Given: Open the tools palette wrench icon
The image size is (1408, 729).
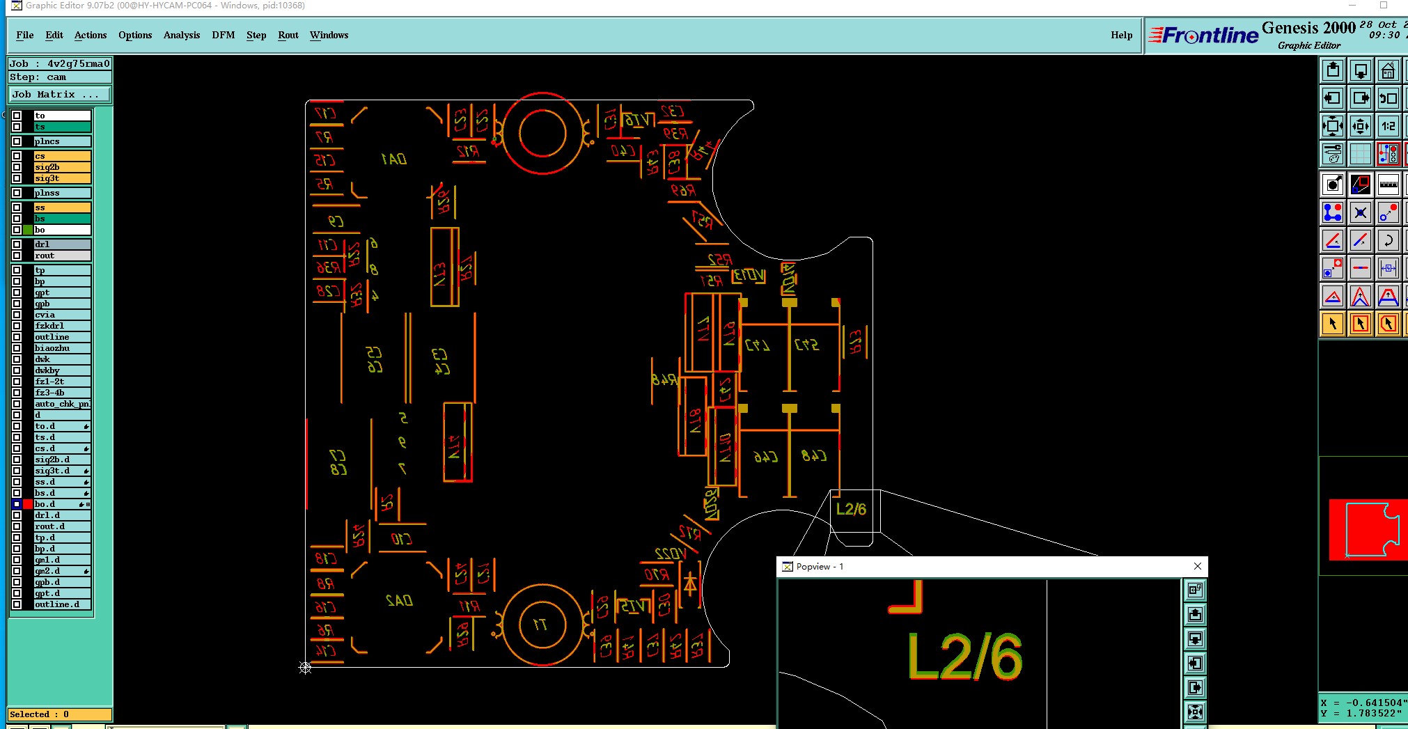Looking at the screenshot, I should pyautogui.click(x=1332, y=154).
